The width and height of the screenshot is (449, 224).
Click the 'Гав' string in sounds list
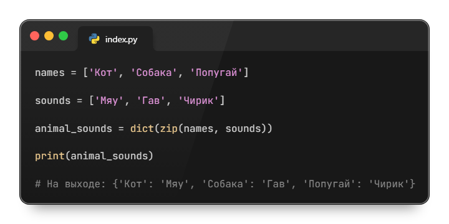tap(151, 101)
